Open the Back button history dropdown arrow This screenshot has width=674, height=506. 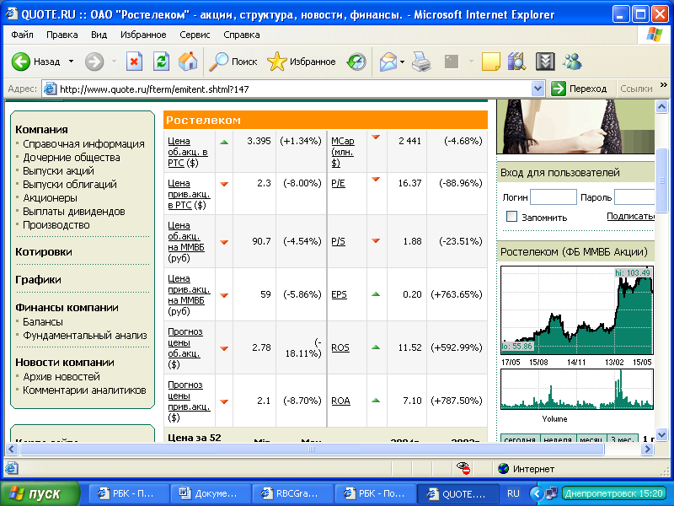point(72,62)
